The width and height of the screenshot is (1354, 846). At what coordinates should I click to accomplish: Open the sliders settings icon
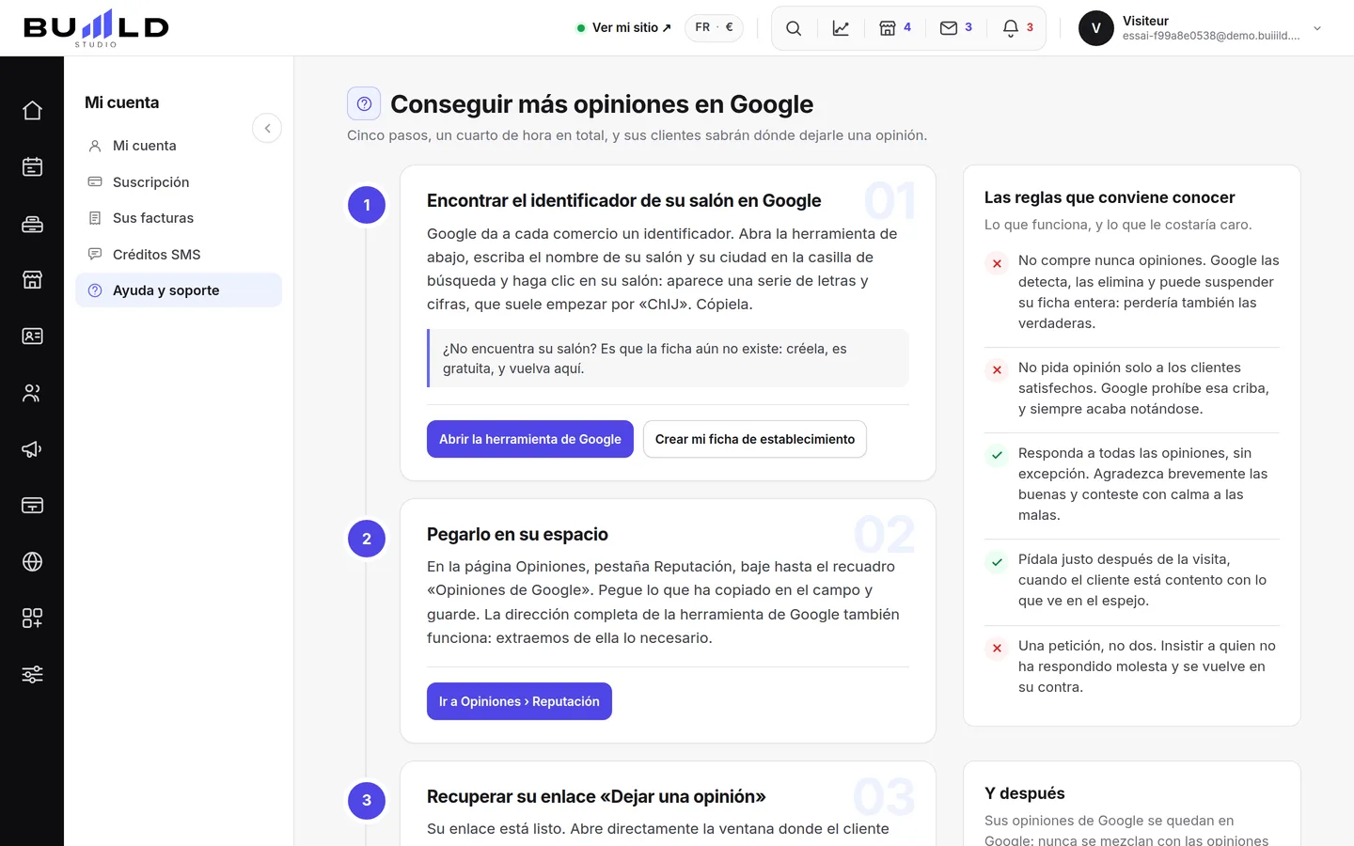[32, 675]
